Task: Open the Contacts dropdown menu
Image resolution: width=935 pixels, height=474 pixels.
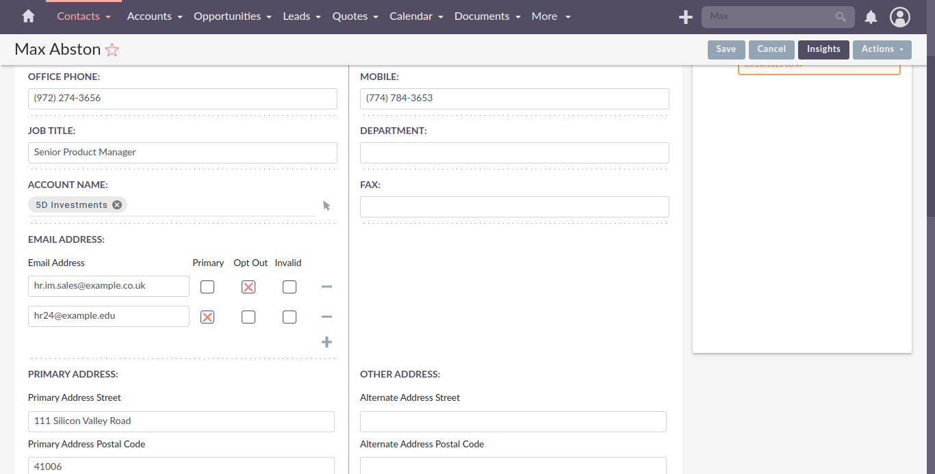Action: click(84, 16)
